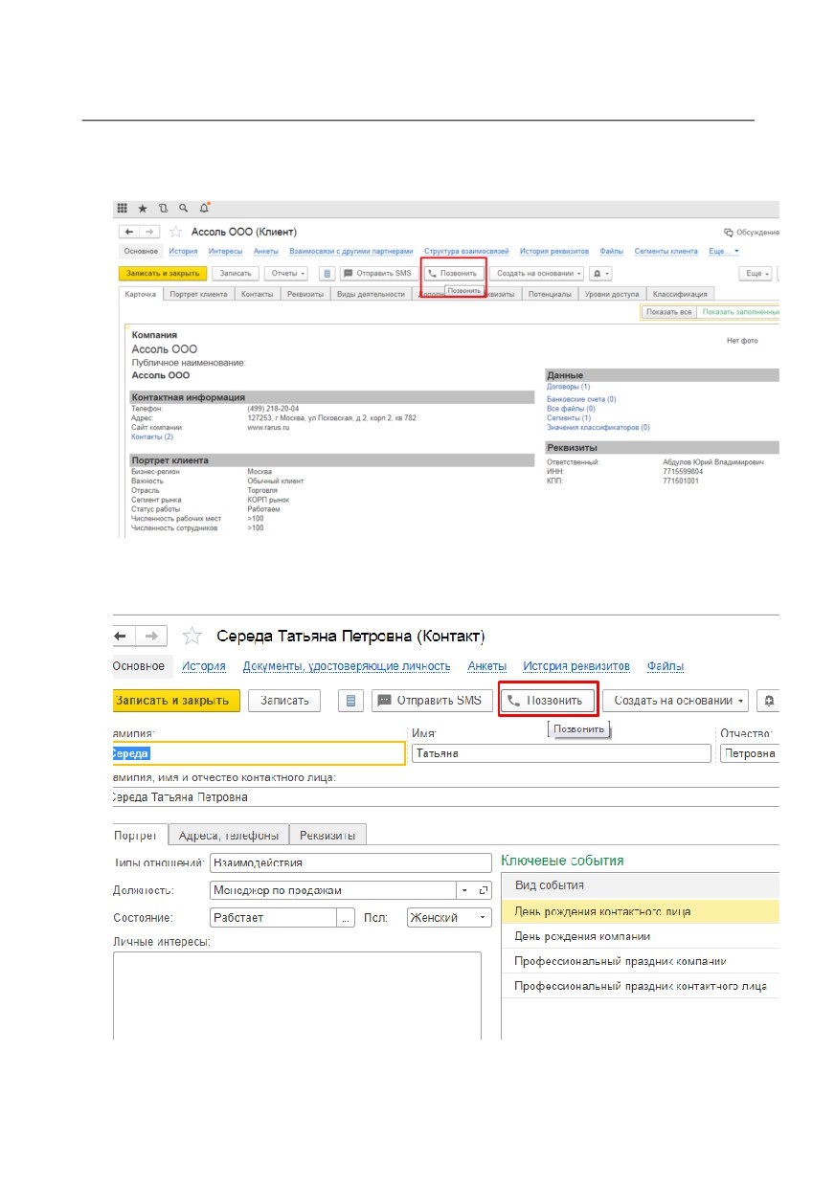The image size is (835, 1186).
Task: Open Договоры (1) link
Action: [x=568, y=387]
